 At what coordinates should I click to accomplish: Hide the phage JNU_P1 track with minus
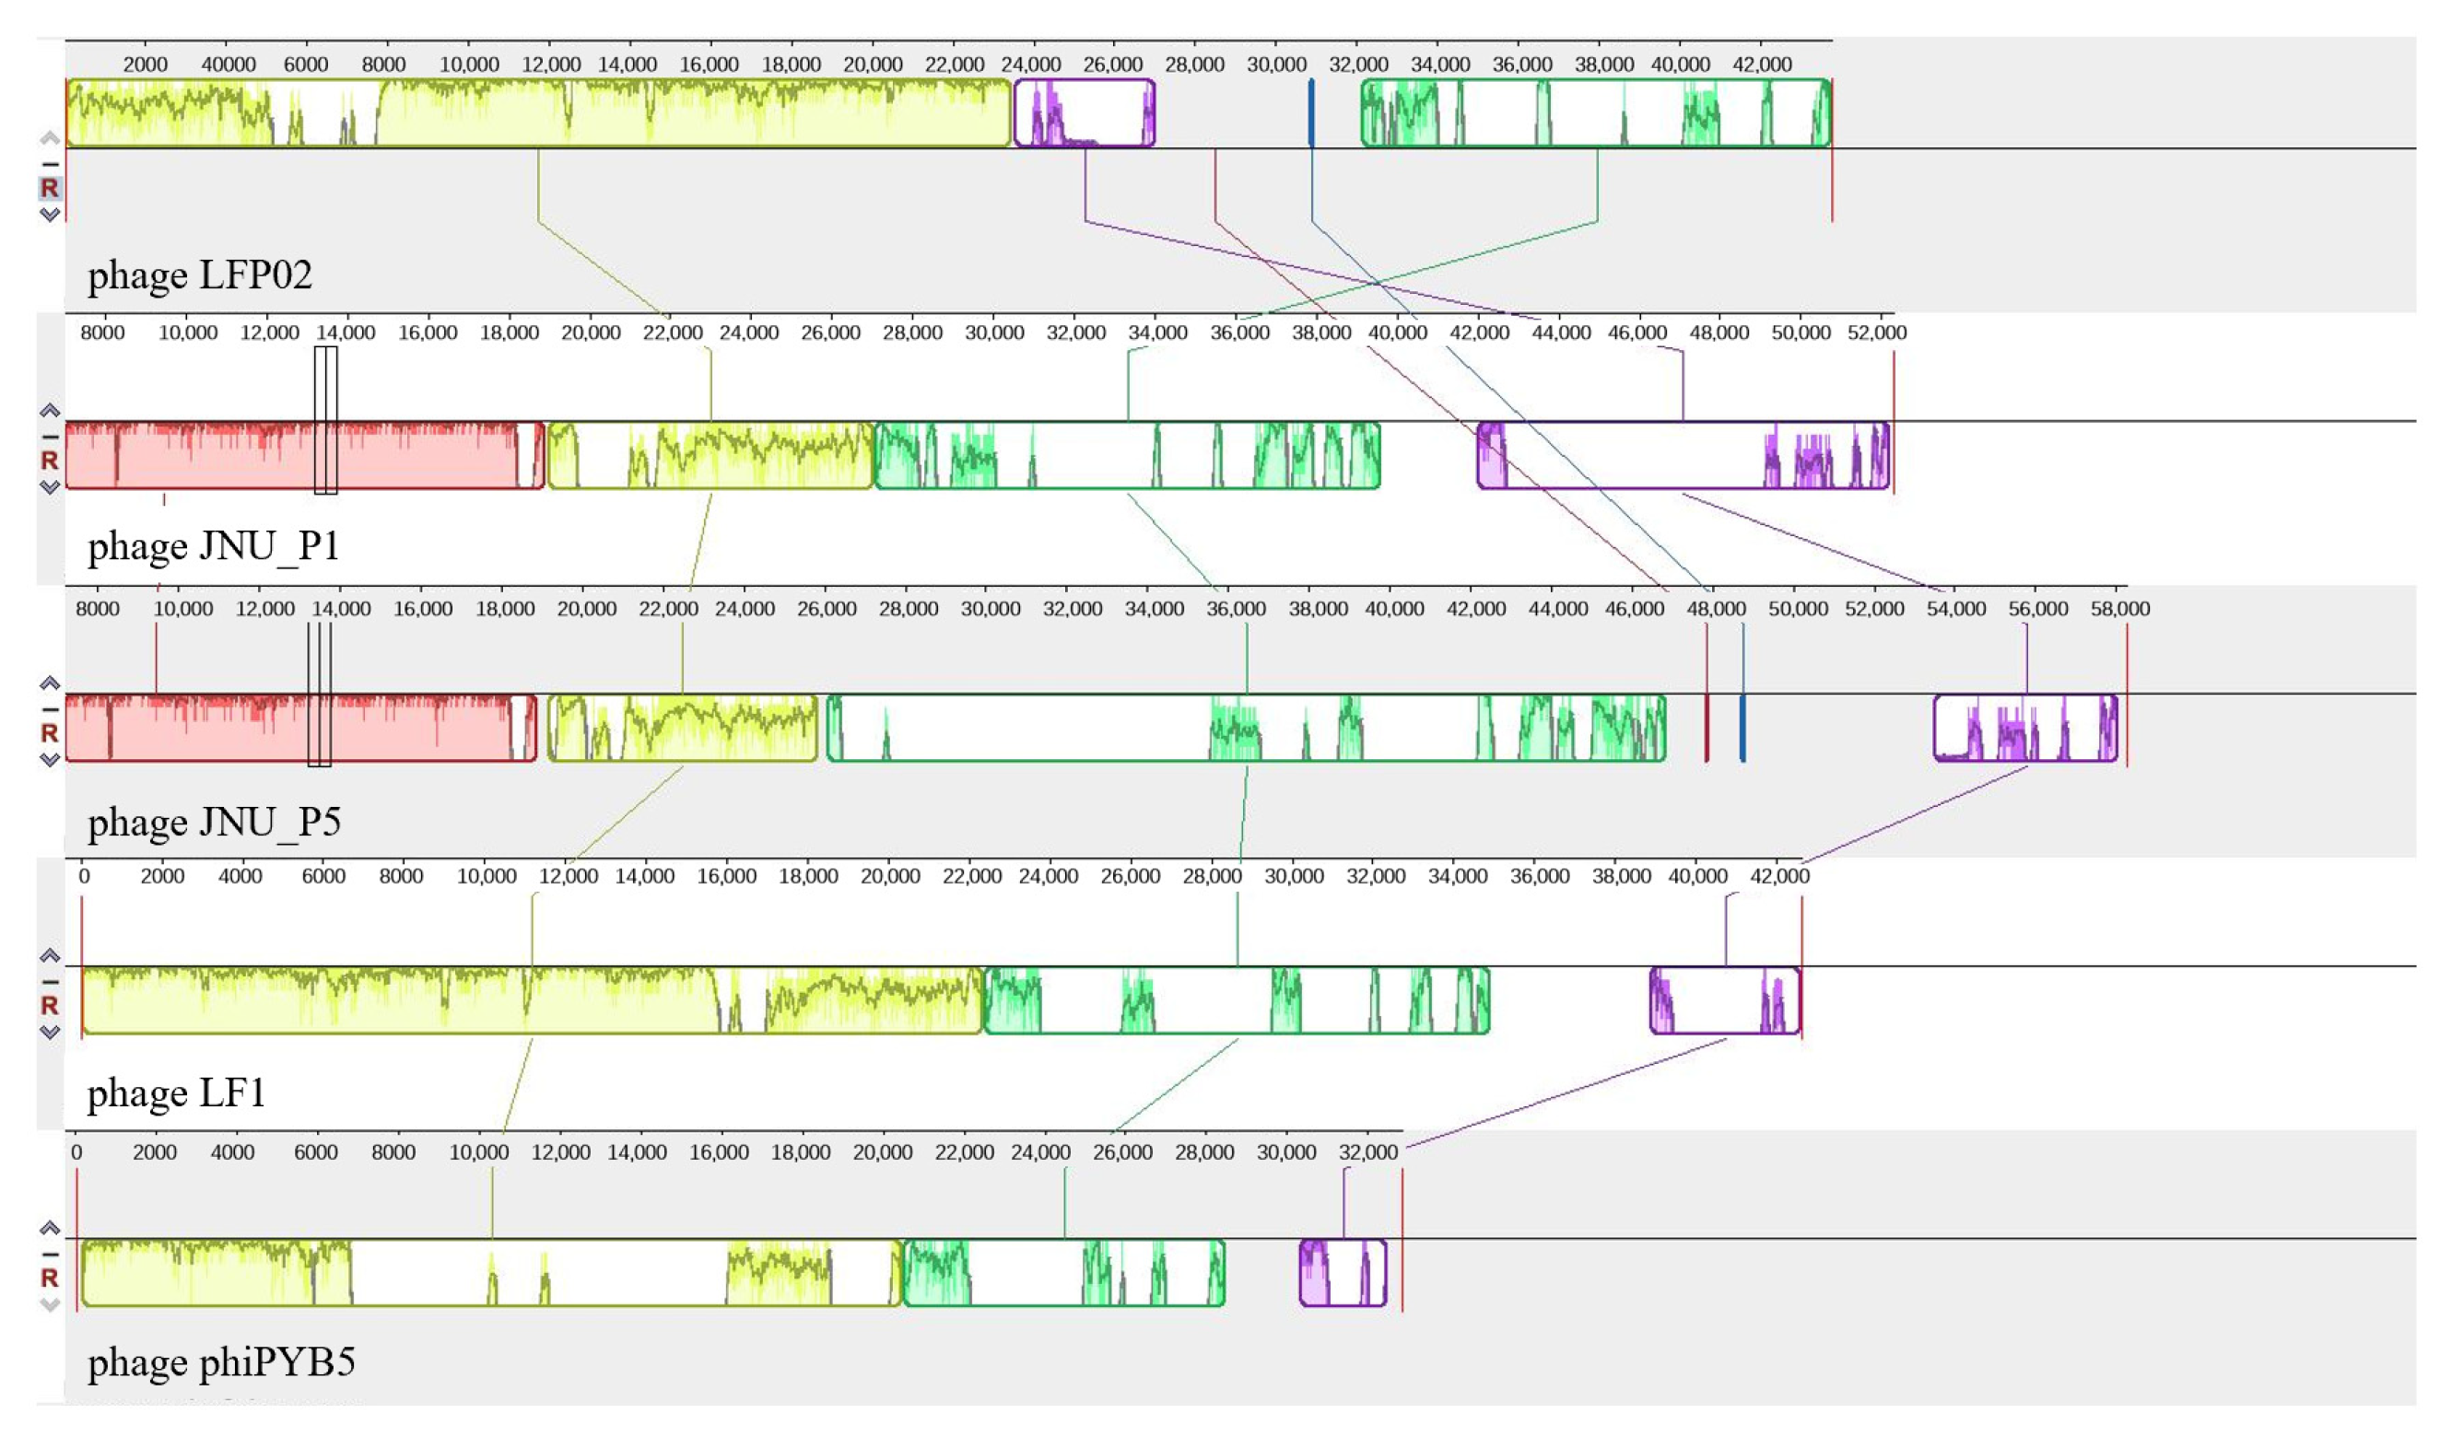pyautogui.click(x=50, y=437)
